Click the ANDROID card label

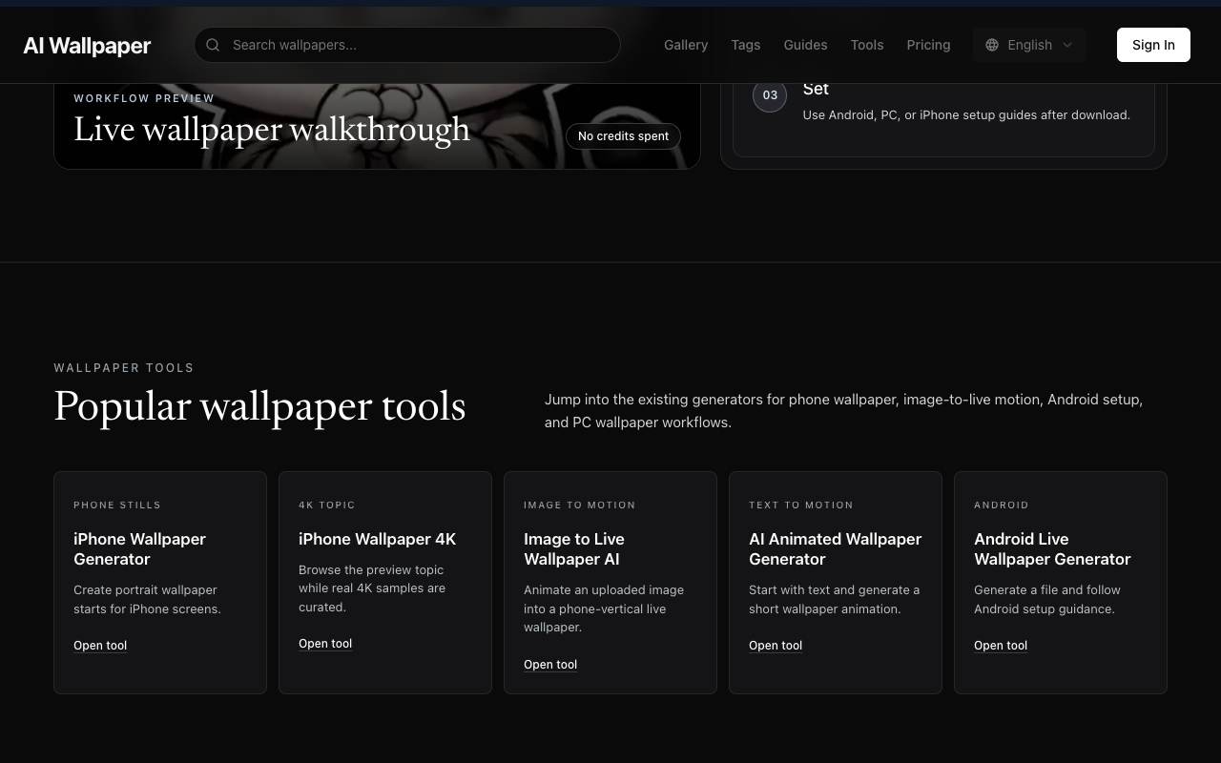pos(1002,505)
